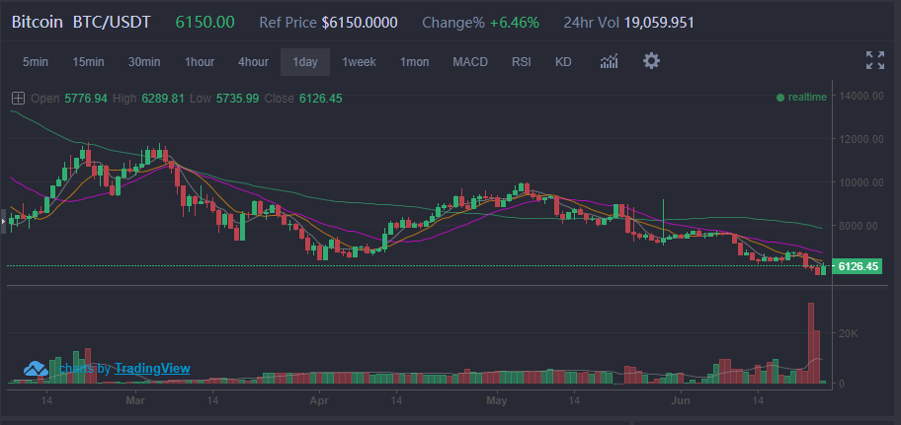Enter fullscreen chart mode
The image size is (901, 425).
874,61
